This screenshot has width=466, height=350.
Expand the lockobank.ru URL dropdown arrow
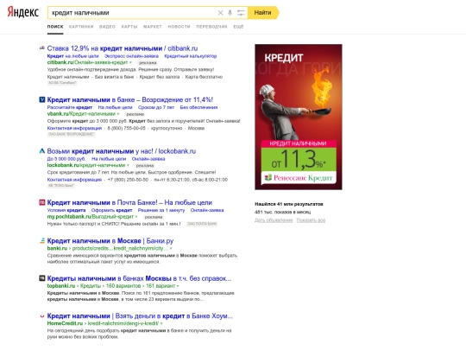[x=128, y=165]
